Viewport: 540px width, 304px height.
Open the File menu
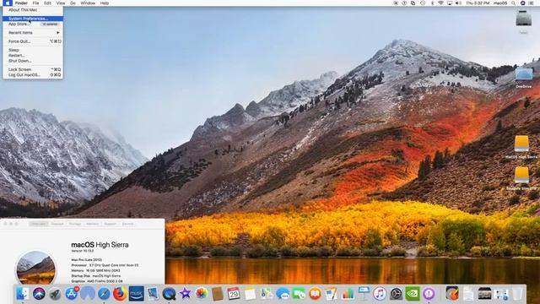coord(35,3)
